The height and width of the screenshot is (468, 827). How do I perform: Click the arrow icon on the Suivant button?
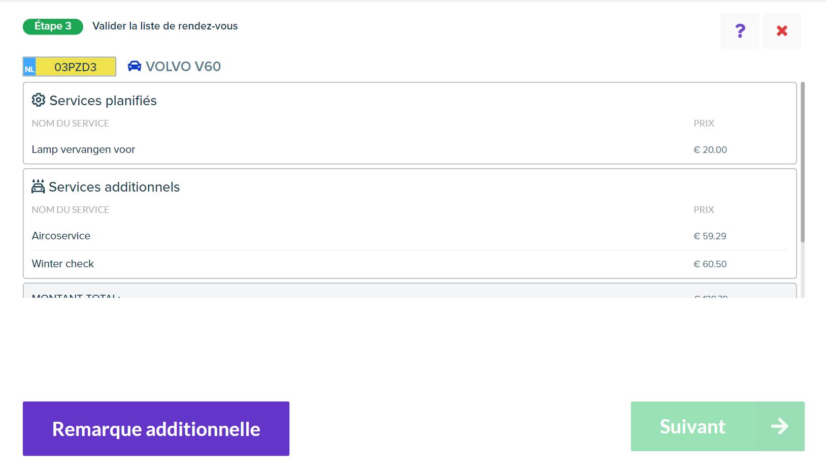click(x=779, y=426)
